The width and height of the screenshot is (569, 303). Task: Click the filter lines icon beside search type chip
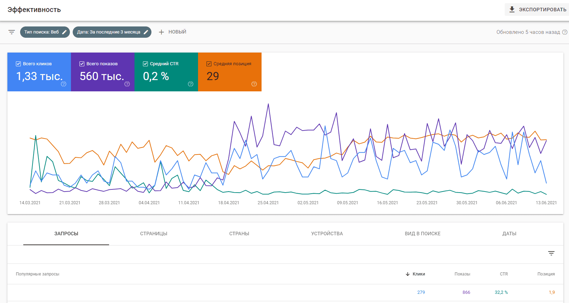point(12,32)
